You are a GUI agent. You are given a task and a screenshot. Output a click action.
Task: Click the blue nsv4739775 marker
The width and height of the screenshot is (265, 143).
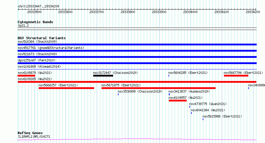coord(190,107)
